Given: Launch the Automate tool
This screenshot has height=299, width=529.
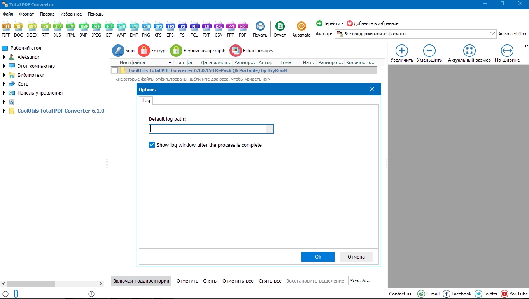Looking at the screenshot, I should pyautogui.click(x=301, y=30).
